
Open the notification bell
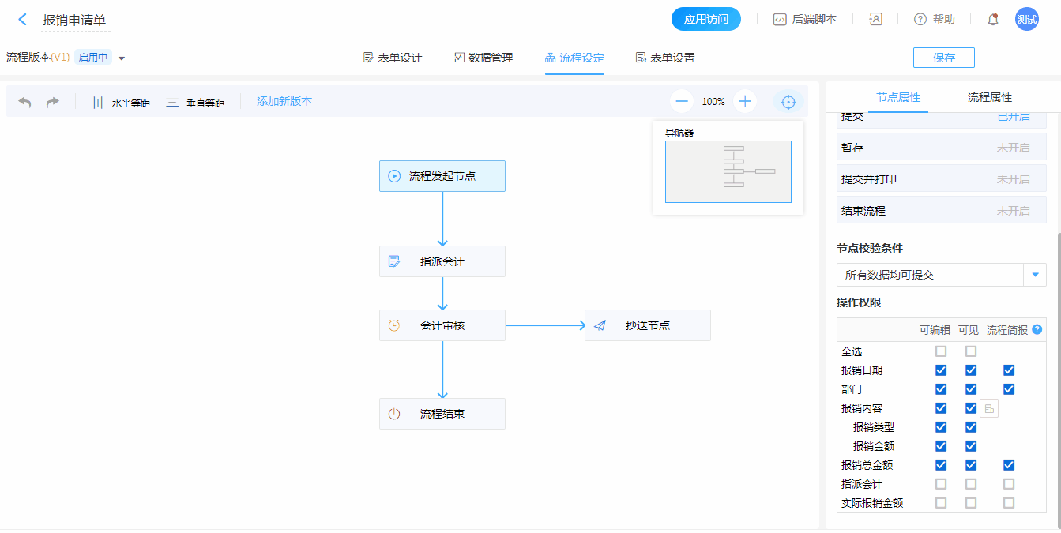(993, 20)
